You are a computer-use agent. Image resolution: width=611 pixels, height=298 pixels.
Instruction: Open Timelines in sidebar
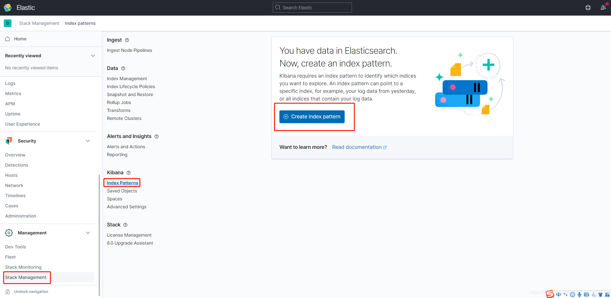[15, 196]
